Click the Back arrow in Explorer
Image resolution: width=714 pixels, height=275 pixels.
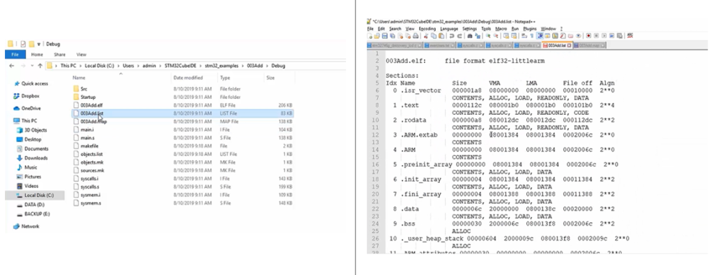point(12,66)
